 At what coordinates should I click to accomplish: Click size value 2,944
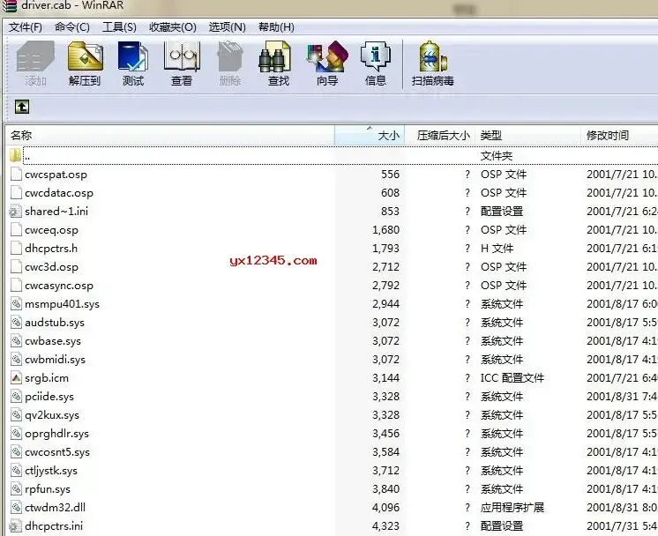pos(386,303)
